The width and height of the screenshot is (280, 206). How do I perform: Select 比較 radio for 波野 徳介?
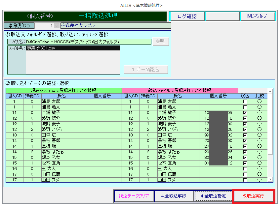tap(259, 118)
